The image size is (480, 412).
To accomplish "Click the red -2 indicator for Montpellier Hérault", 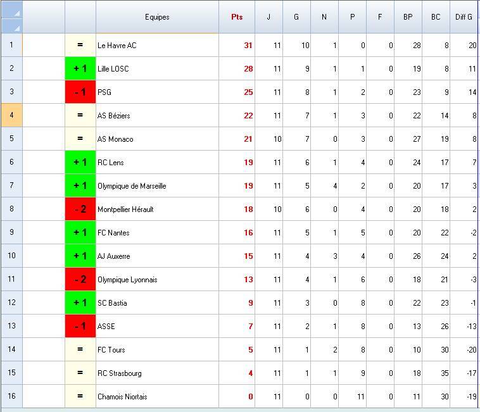I will click(x=80, y=209).
